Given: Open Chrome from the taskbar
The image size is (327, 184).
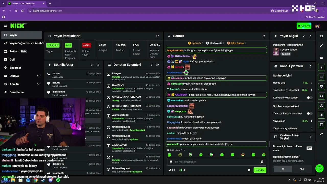Looking at the screenshot, I should pyautogui.click(x=36, y=180).
